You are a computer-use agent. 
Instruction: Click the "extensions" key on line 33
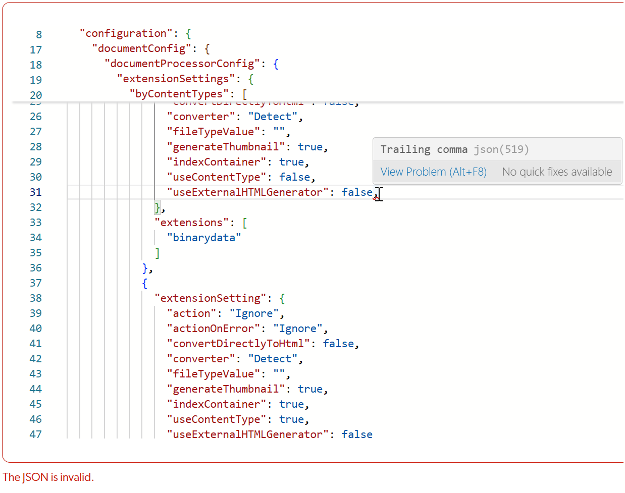[192, 223]
